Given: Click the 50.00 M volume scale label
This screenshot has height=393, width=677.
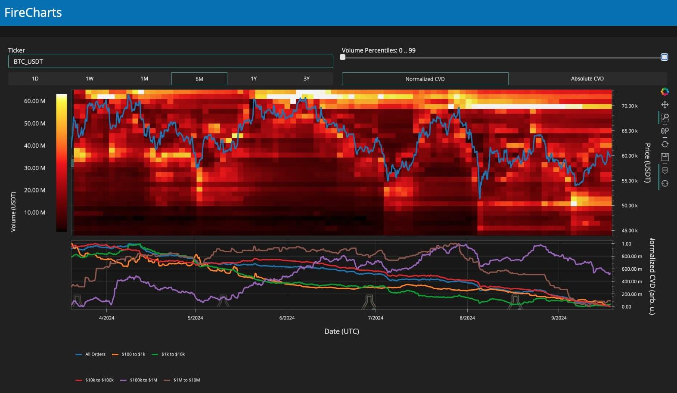Looking at the screenshot, I should point(34,124).
